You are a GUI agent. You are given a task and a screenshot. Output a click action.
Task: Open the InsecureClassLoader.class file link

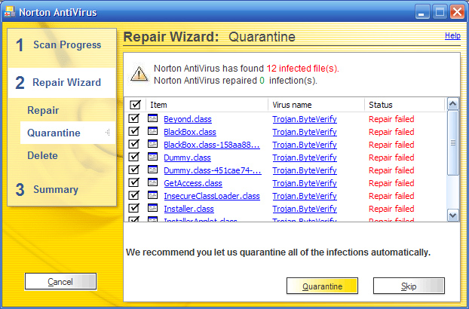tap(212, 196)
